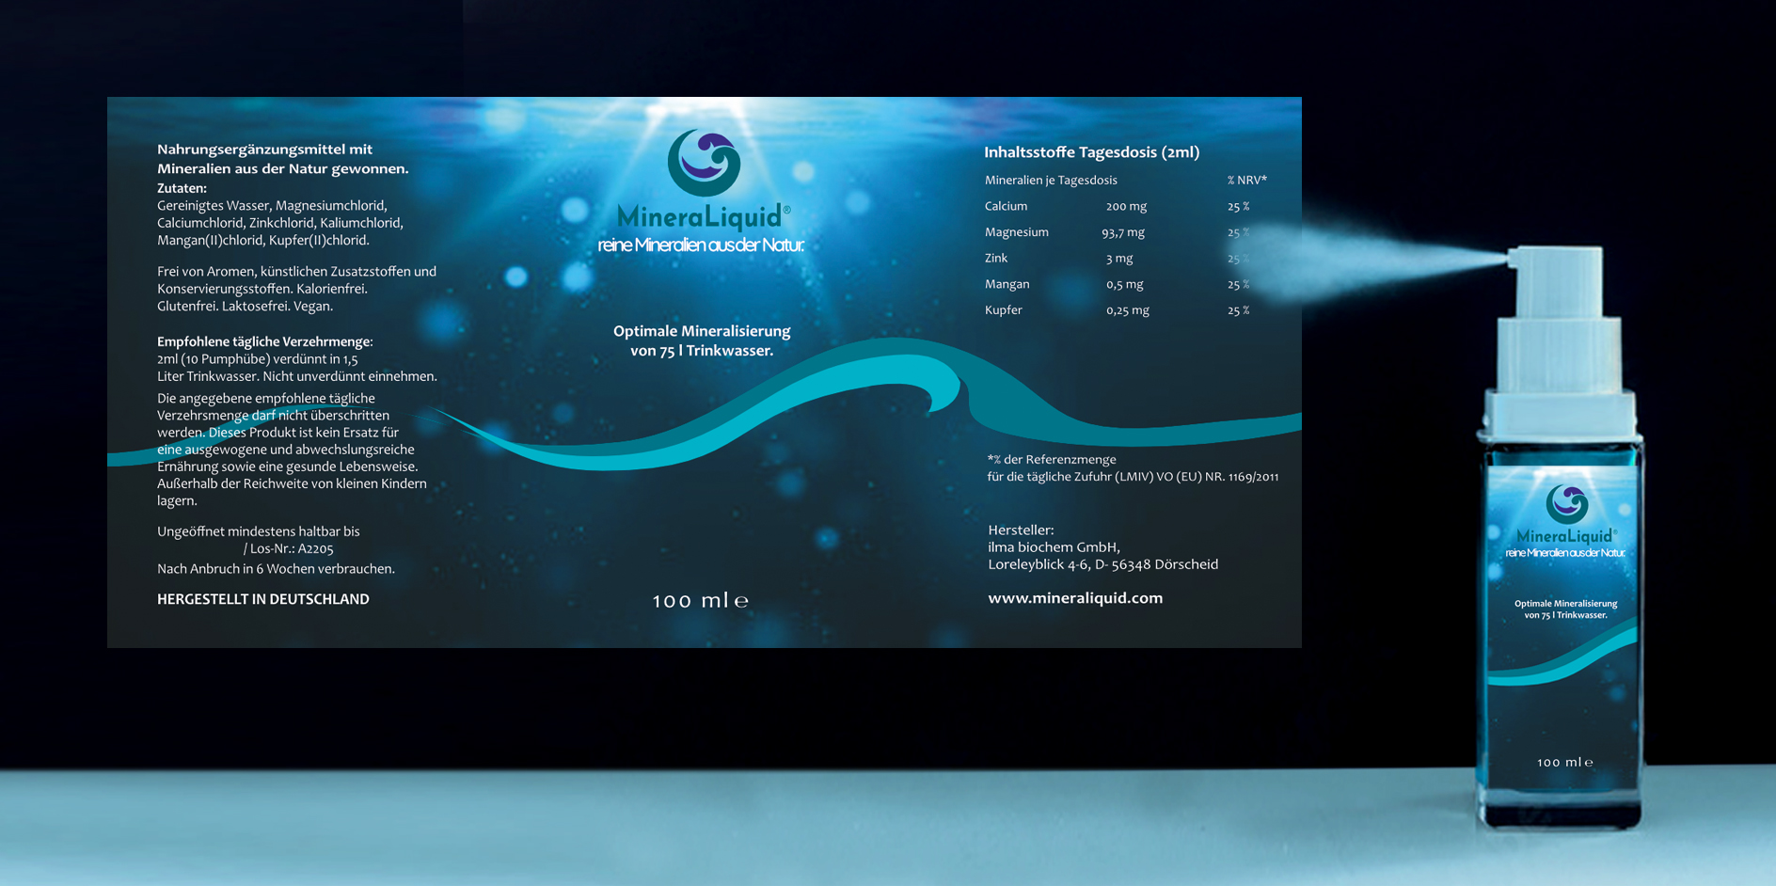Open the www.mineraliquid.com website link

click(x=1075, y=598)
